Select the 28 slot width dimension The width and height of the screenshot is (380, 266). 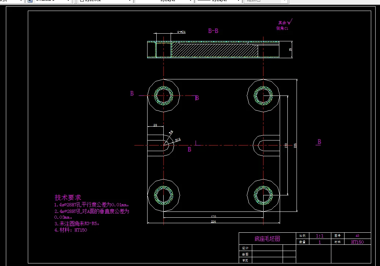[155, 125]
